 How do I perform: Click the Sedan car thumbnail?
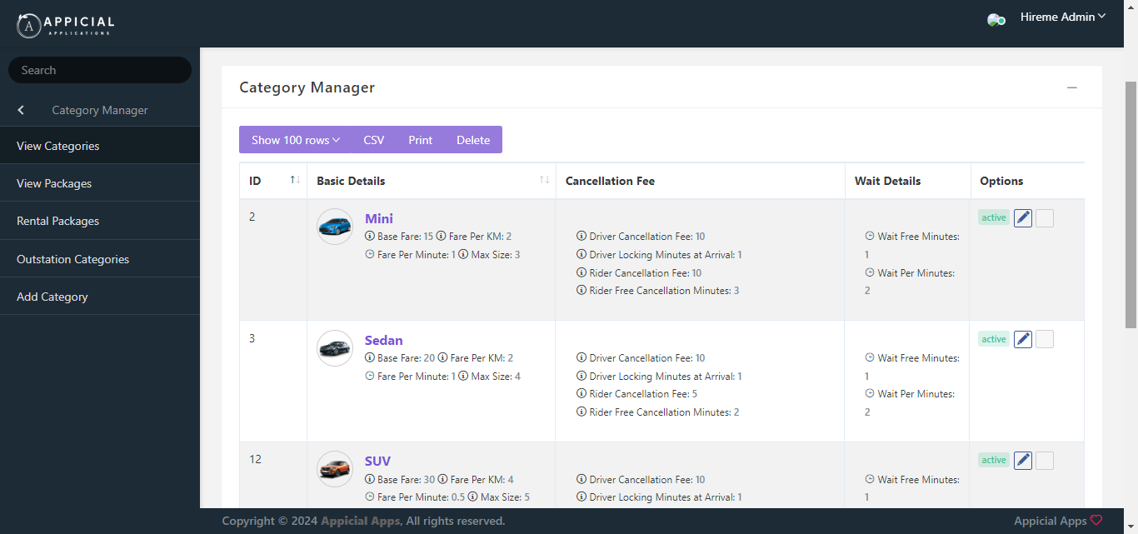pos(335,348)
